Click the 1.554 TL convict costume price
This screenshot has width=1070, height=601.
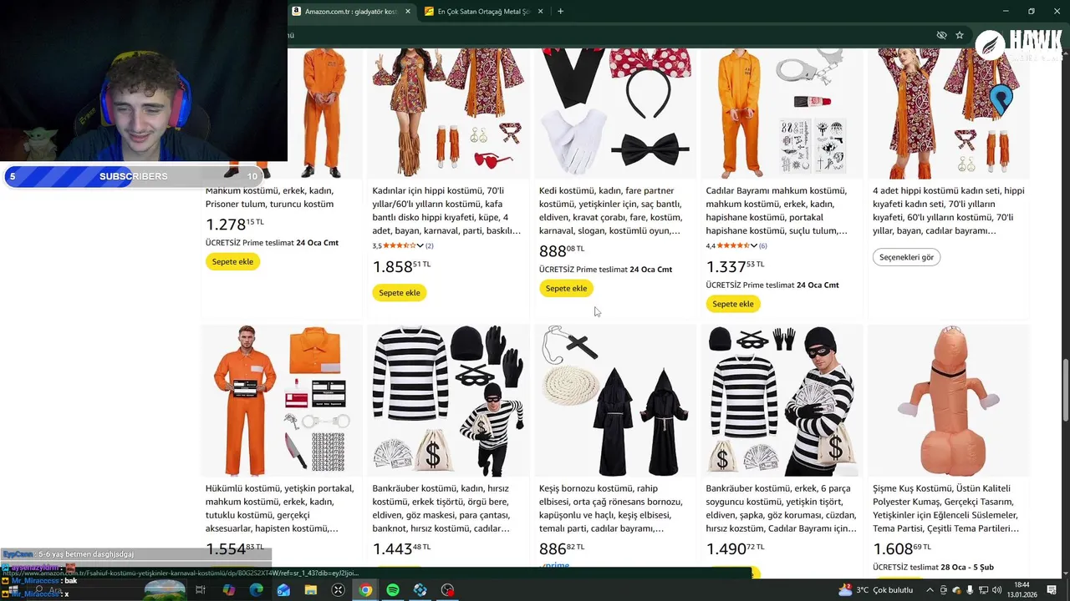[x=235, y=548]
